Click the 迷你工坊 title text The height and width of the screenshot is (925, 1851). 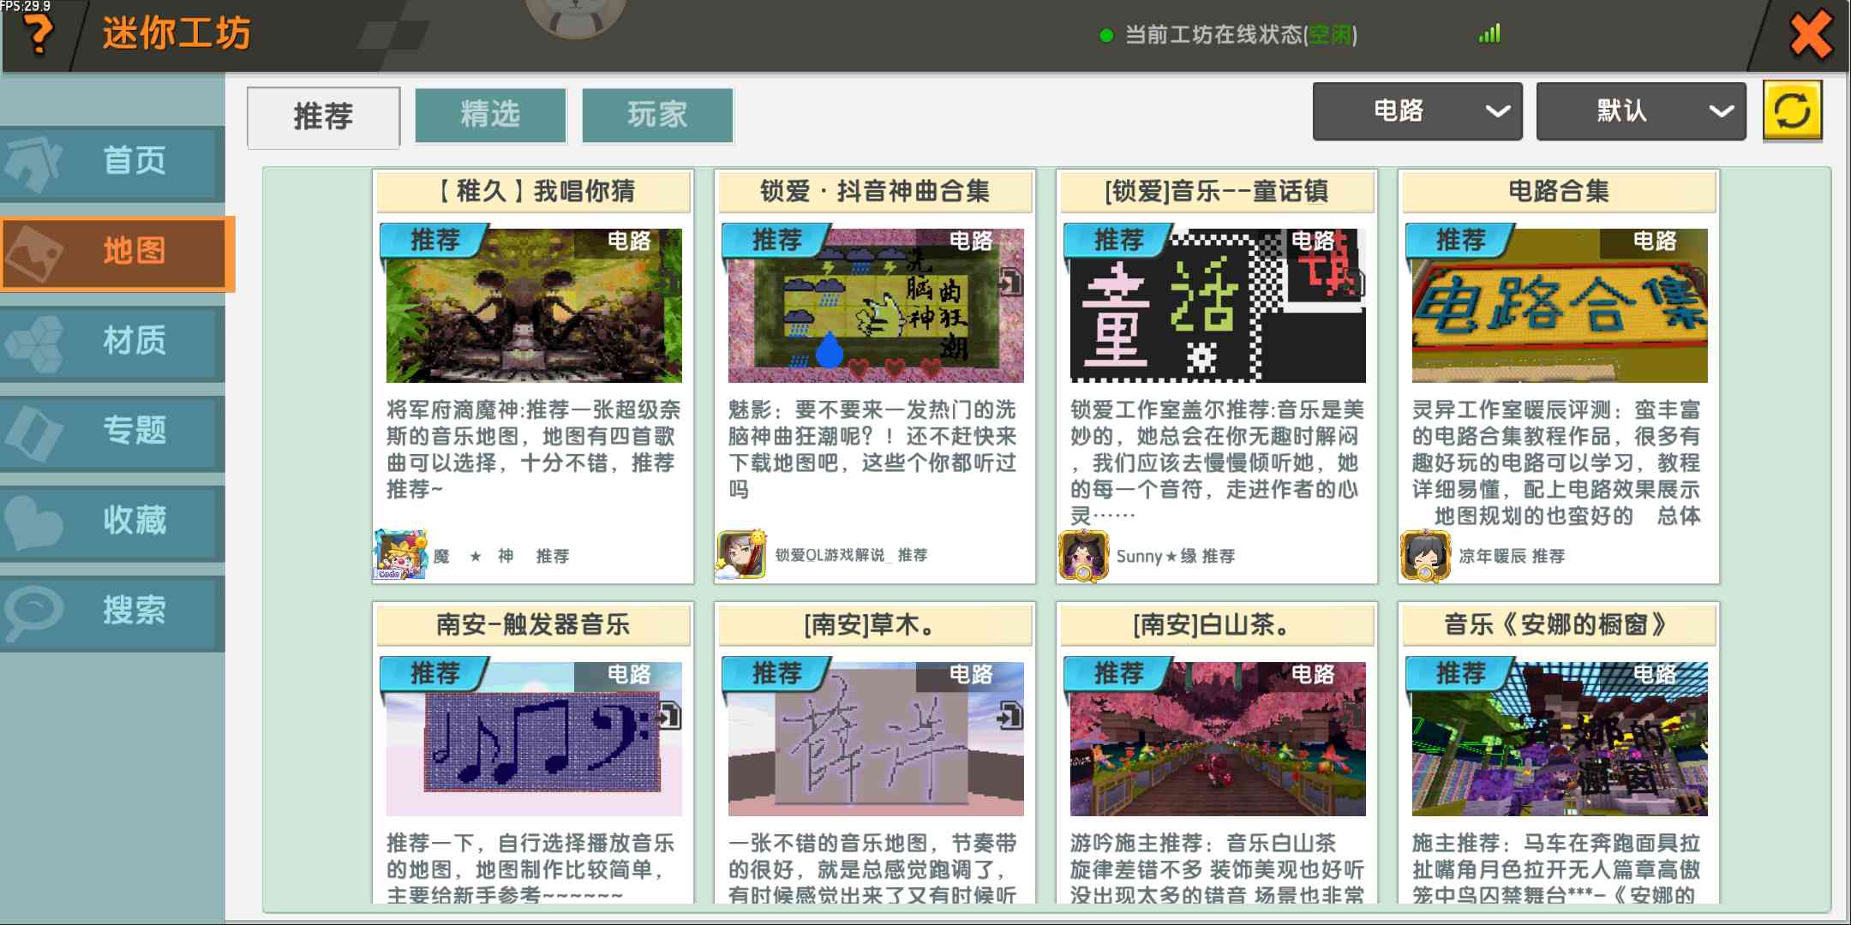[177, 34]
